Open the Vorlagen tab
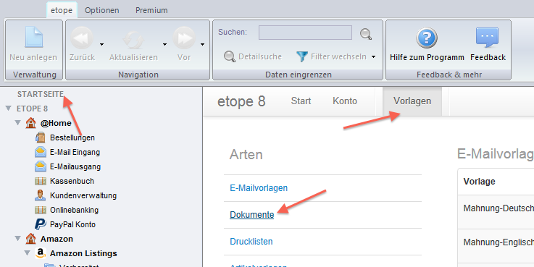The width and height of the screenshot is (534, 267). point(412,101)
